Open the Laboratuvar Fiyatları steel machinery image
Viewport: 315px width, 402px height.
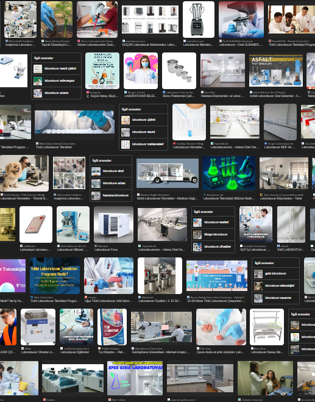[x=160, y=276]
